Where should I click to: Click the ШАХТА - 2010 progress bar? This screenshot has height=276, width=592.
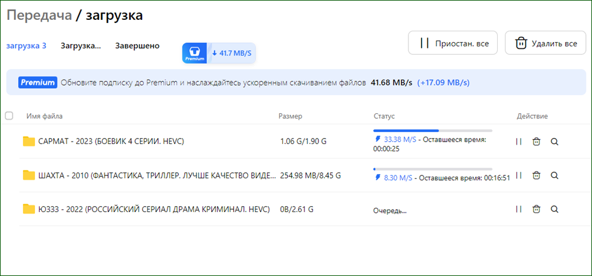coord(433,169)
